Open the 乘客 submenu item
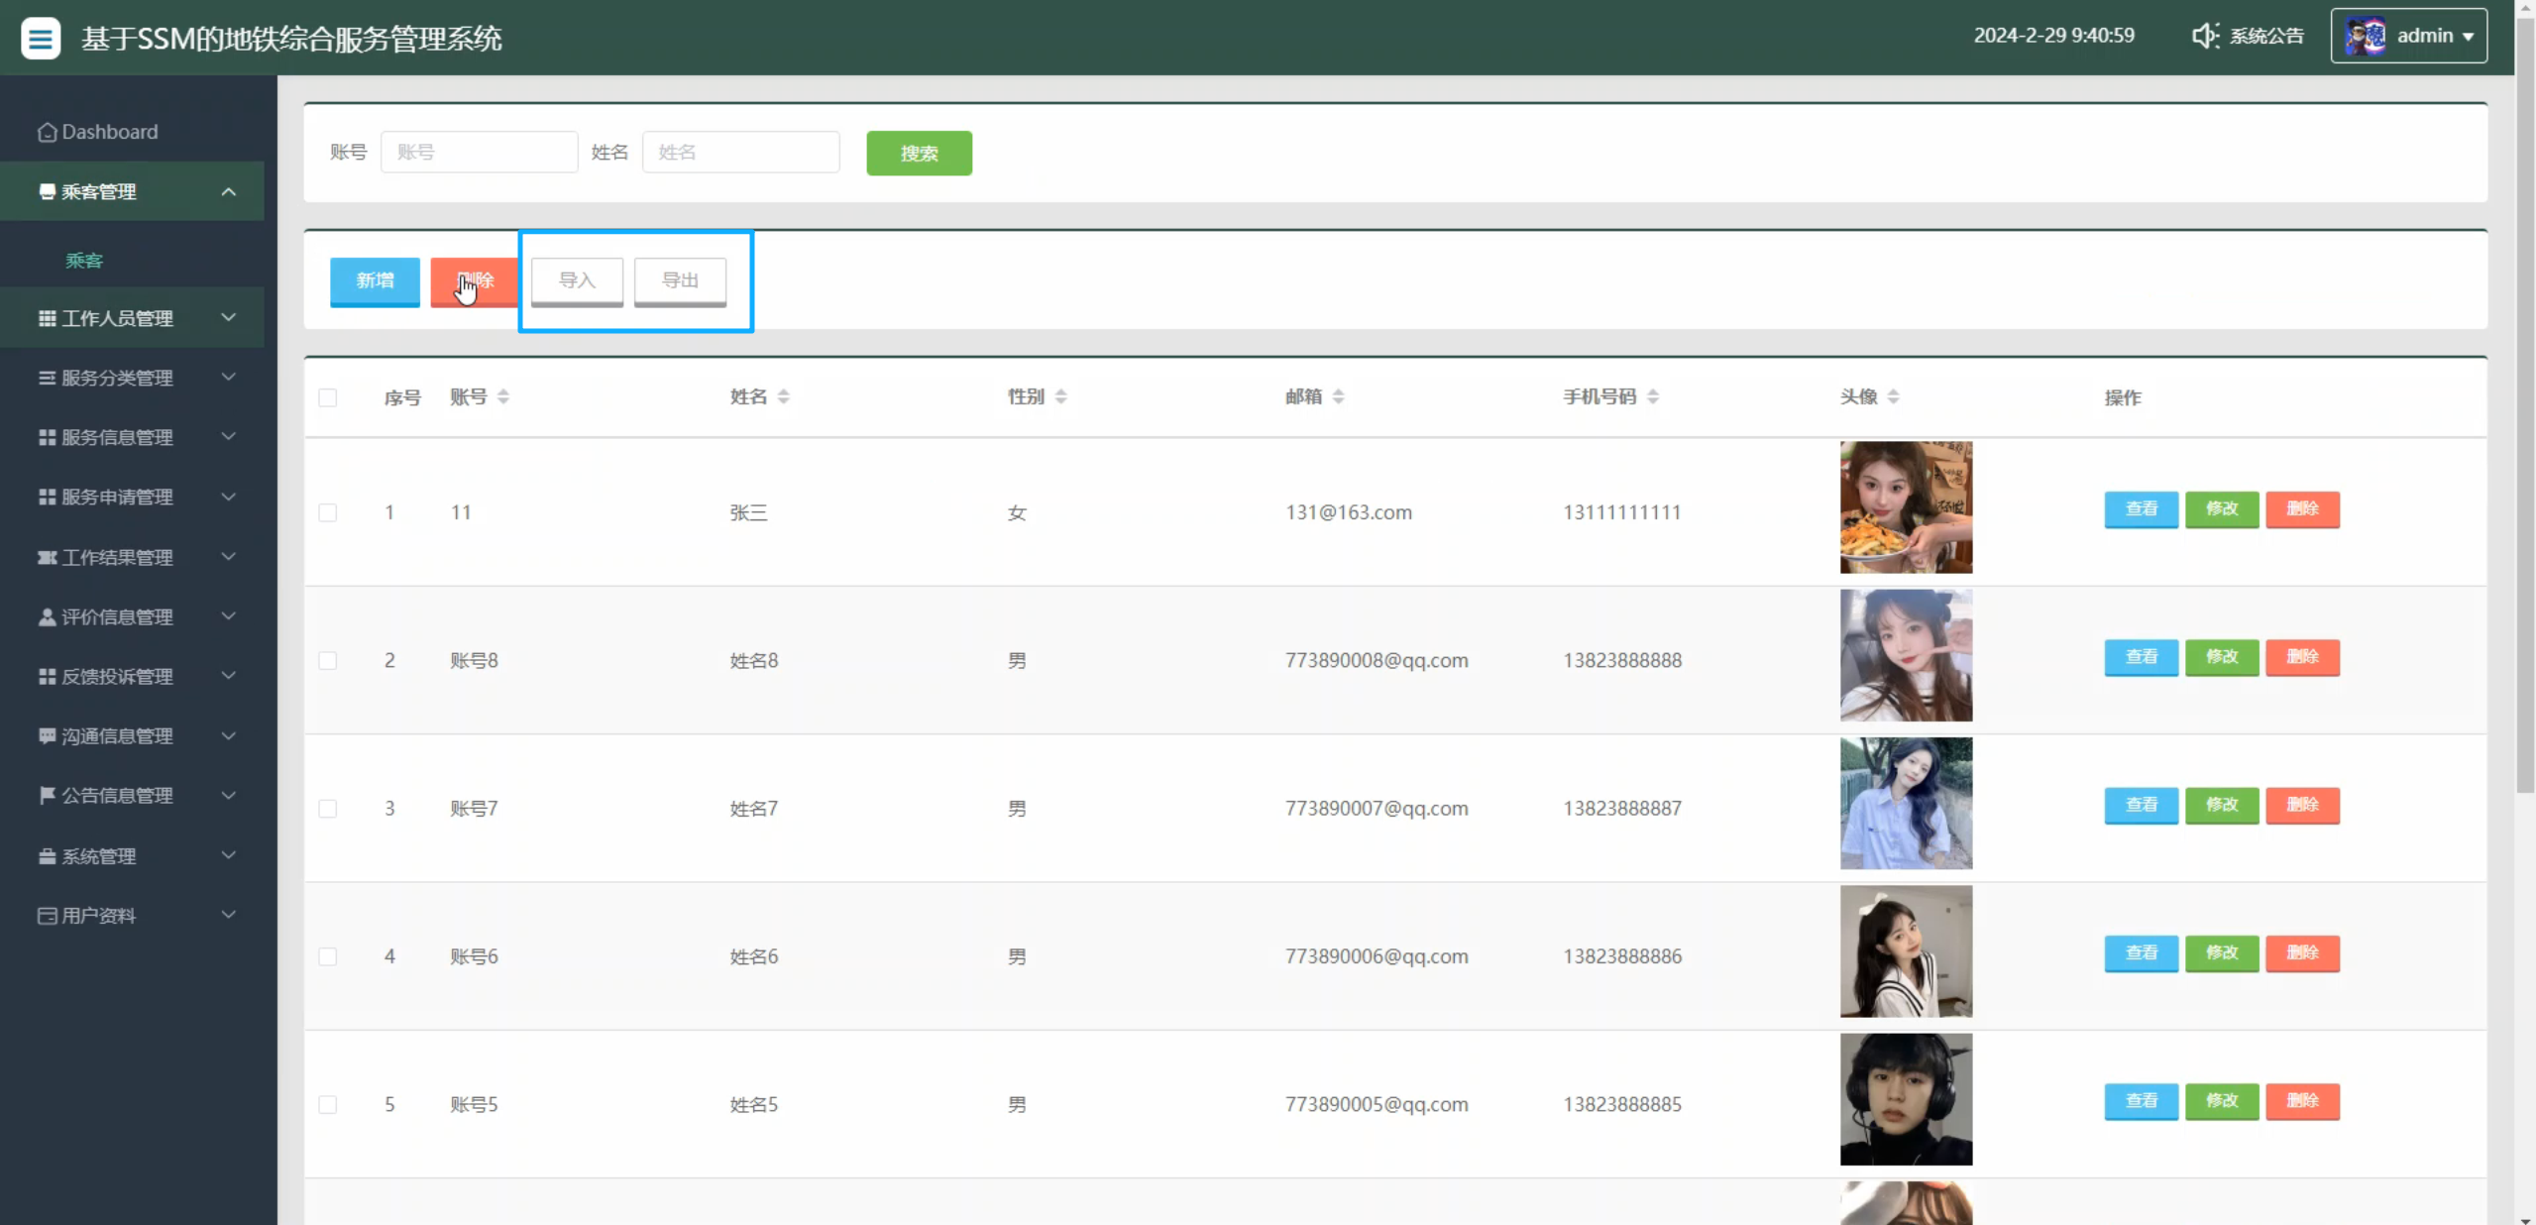Image resolution: width=2536 pixels, height=1225 pixels. 84,261
